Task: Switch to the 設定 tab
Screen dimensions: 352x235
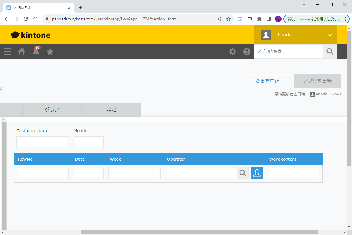Action: point(111,110)
